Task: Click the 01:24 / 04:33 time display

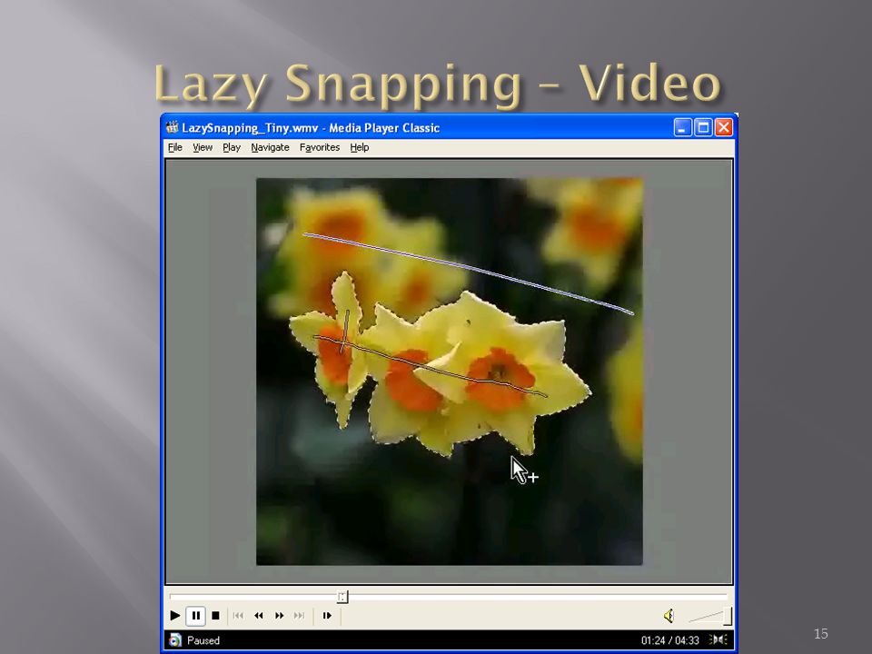Action: 669,640
